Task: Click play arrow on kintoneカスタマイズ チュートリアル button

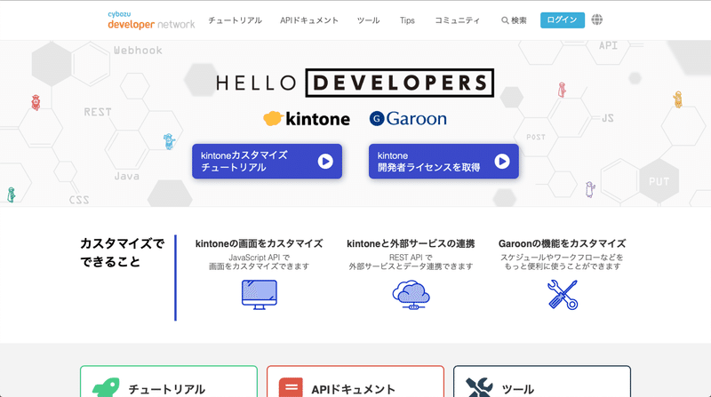Action: (325, 162)
